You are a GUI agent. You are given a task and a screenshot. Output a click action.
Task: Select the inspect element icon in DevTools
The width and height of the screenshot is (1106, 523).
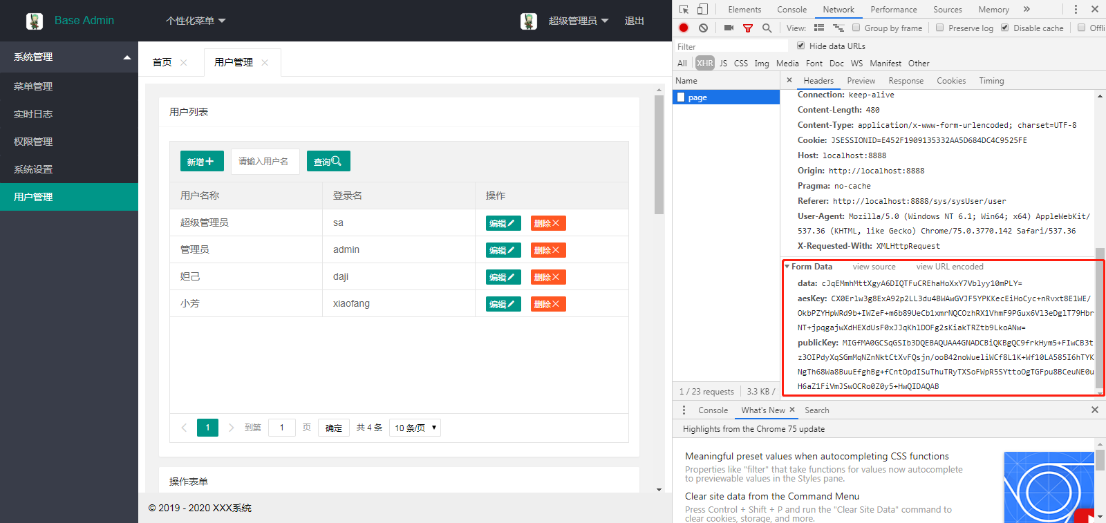click(x=684, y=9)
